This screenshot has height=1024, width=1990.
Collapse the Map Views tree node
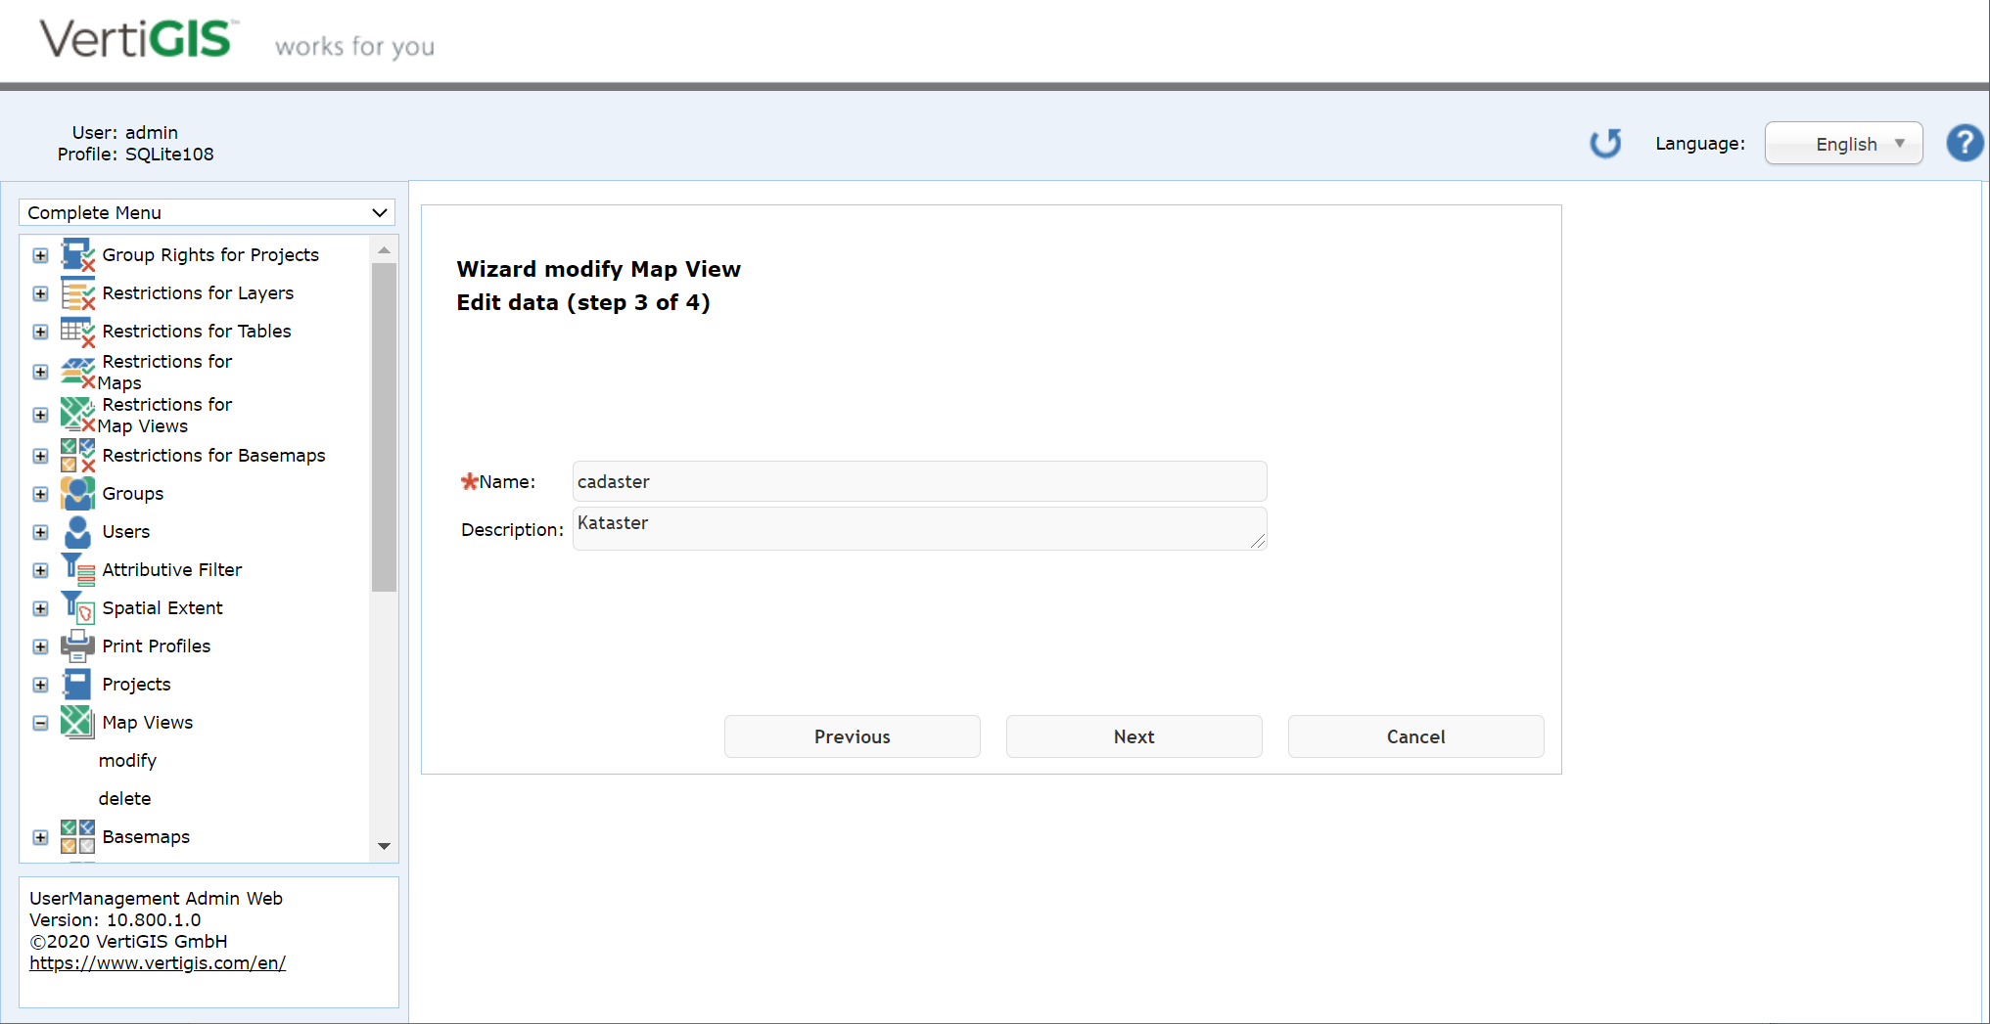(x=40, y=723)
